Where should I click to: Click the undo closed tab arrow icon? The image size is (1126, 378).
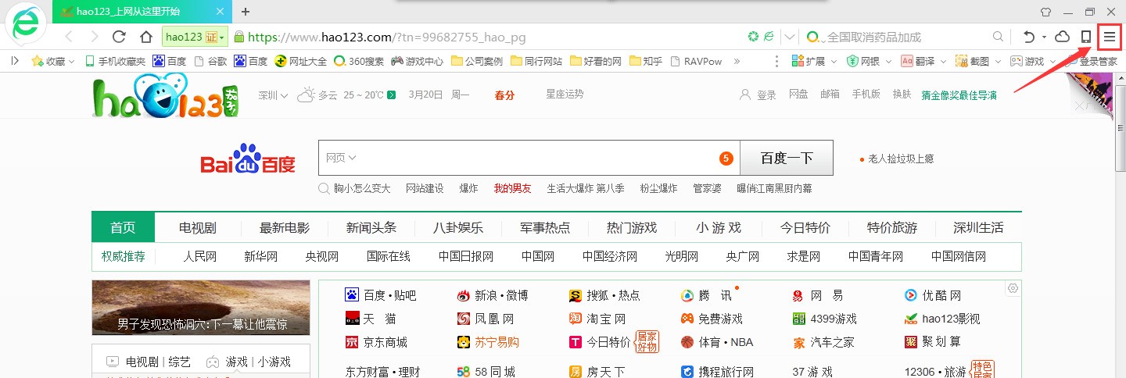pyautogui.click(x=1029, y=37)
